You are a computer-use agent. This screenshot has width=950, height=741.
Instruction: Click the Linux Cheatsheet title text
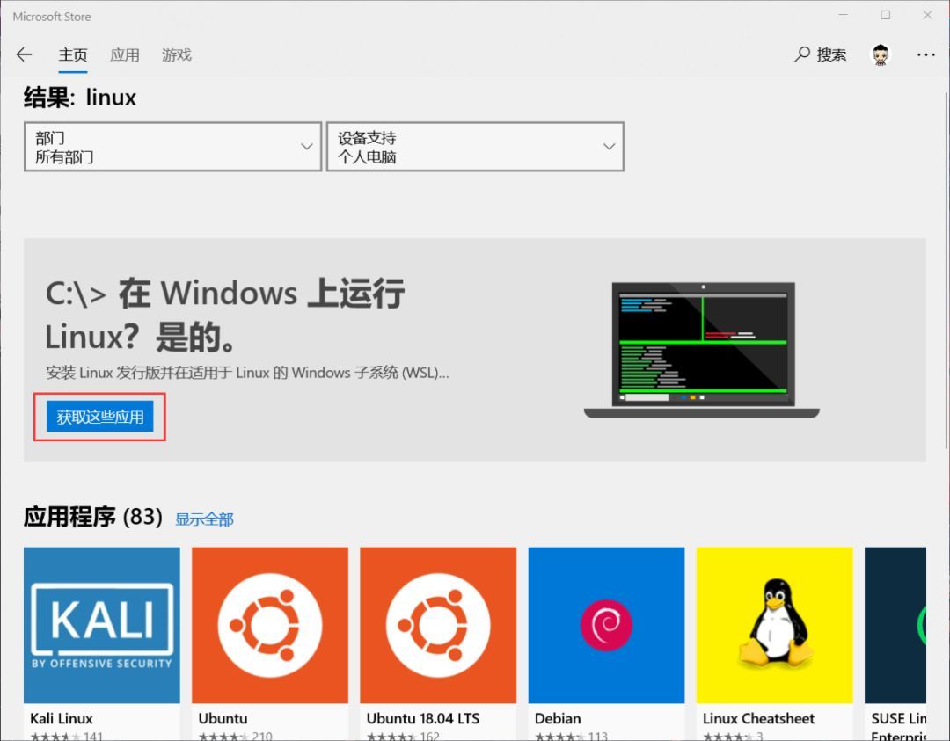(758, 719)
